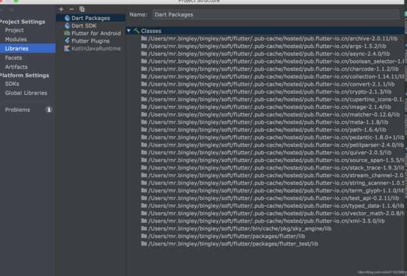Select the string_scanner path entry
Viewport: 407px width, 276px height.
pyautogui.click(x=276, y=183)
